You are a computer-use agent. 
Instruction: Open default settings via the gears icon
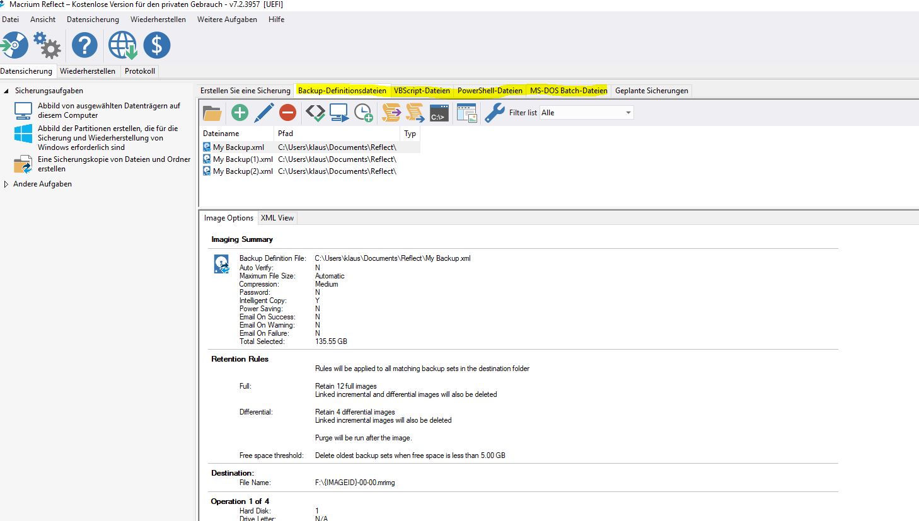click(x=47, y=45)
